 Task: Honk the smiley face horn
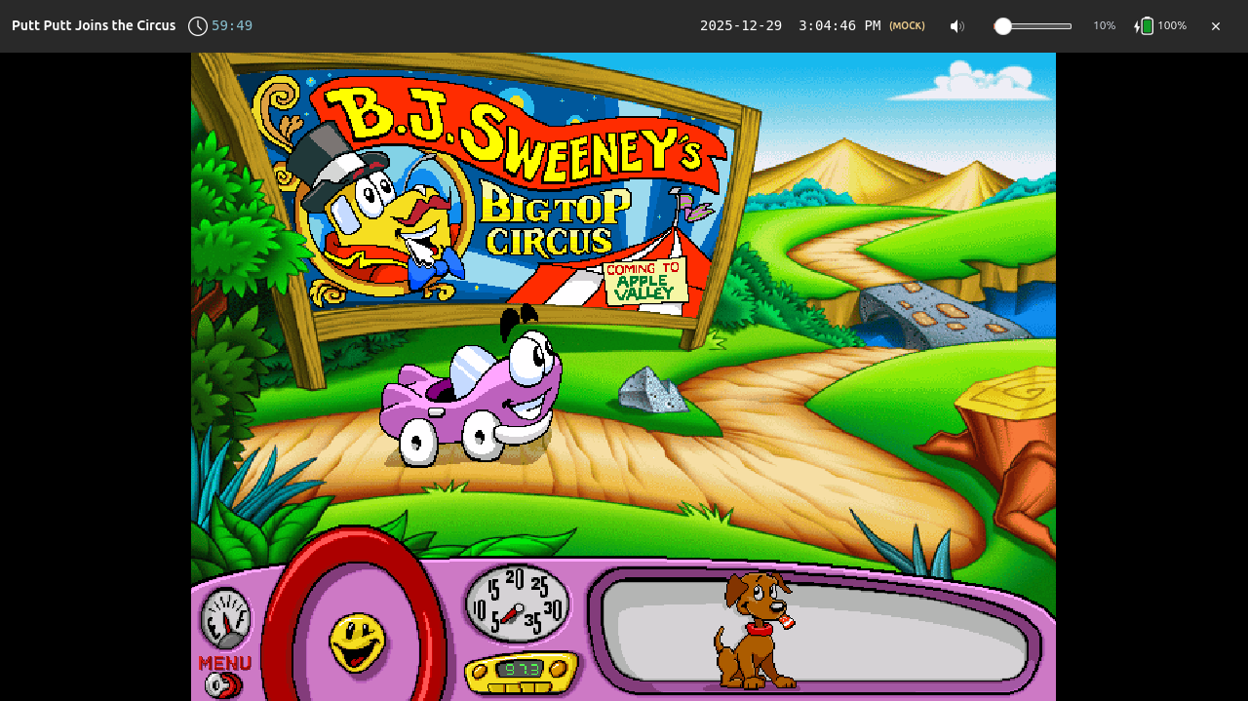(357, 643)
